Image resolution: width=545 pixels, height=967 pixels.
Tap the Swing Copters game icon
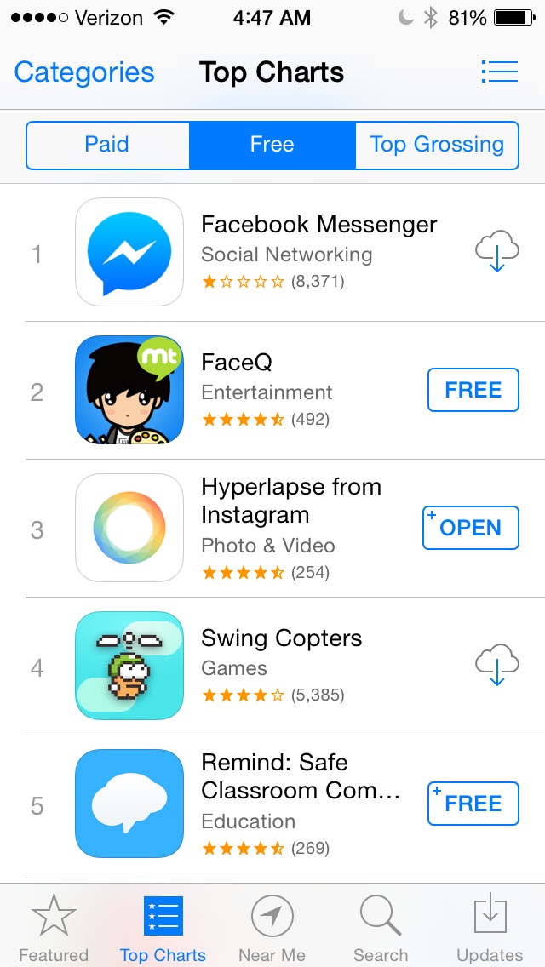129,666
